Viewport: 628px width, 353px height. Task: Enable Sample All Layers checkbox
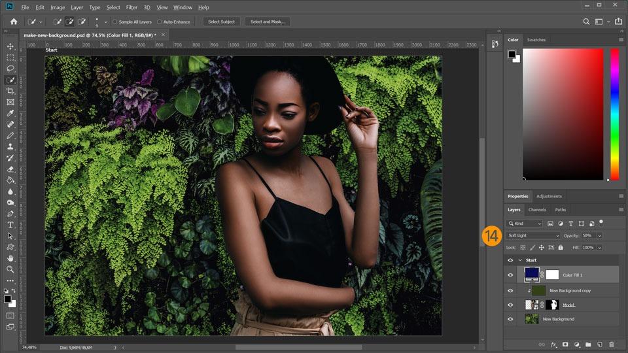coord(115,22)
